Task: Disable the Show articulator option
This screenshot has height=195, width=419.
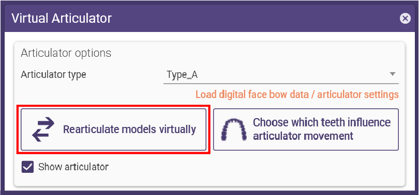Action: tap(27, 167)
